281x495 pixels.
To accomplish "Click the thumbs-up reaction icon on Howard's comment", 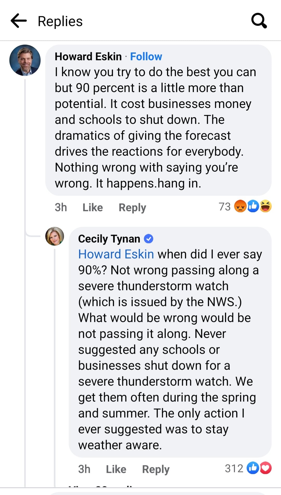I will (x=253, y=206).
